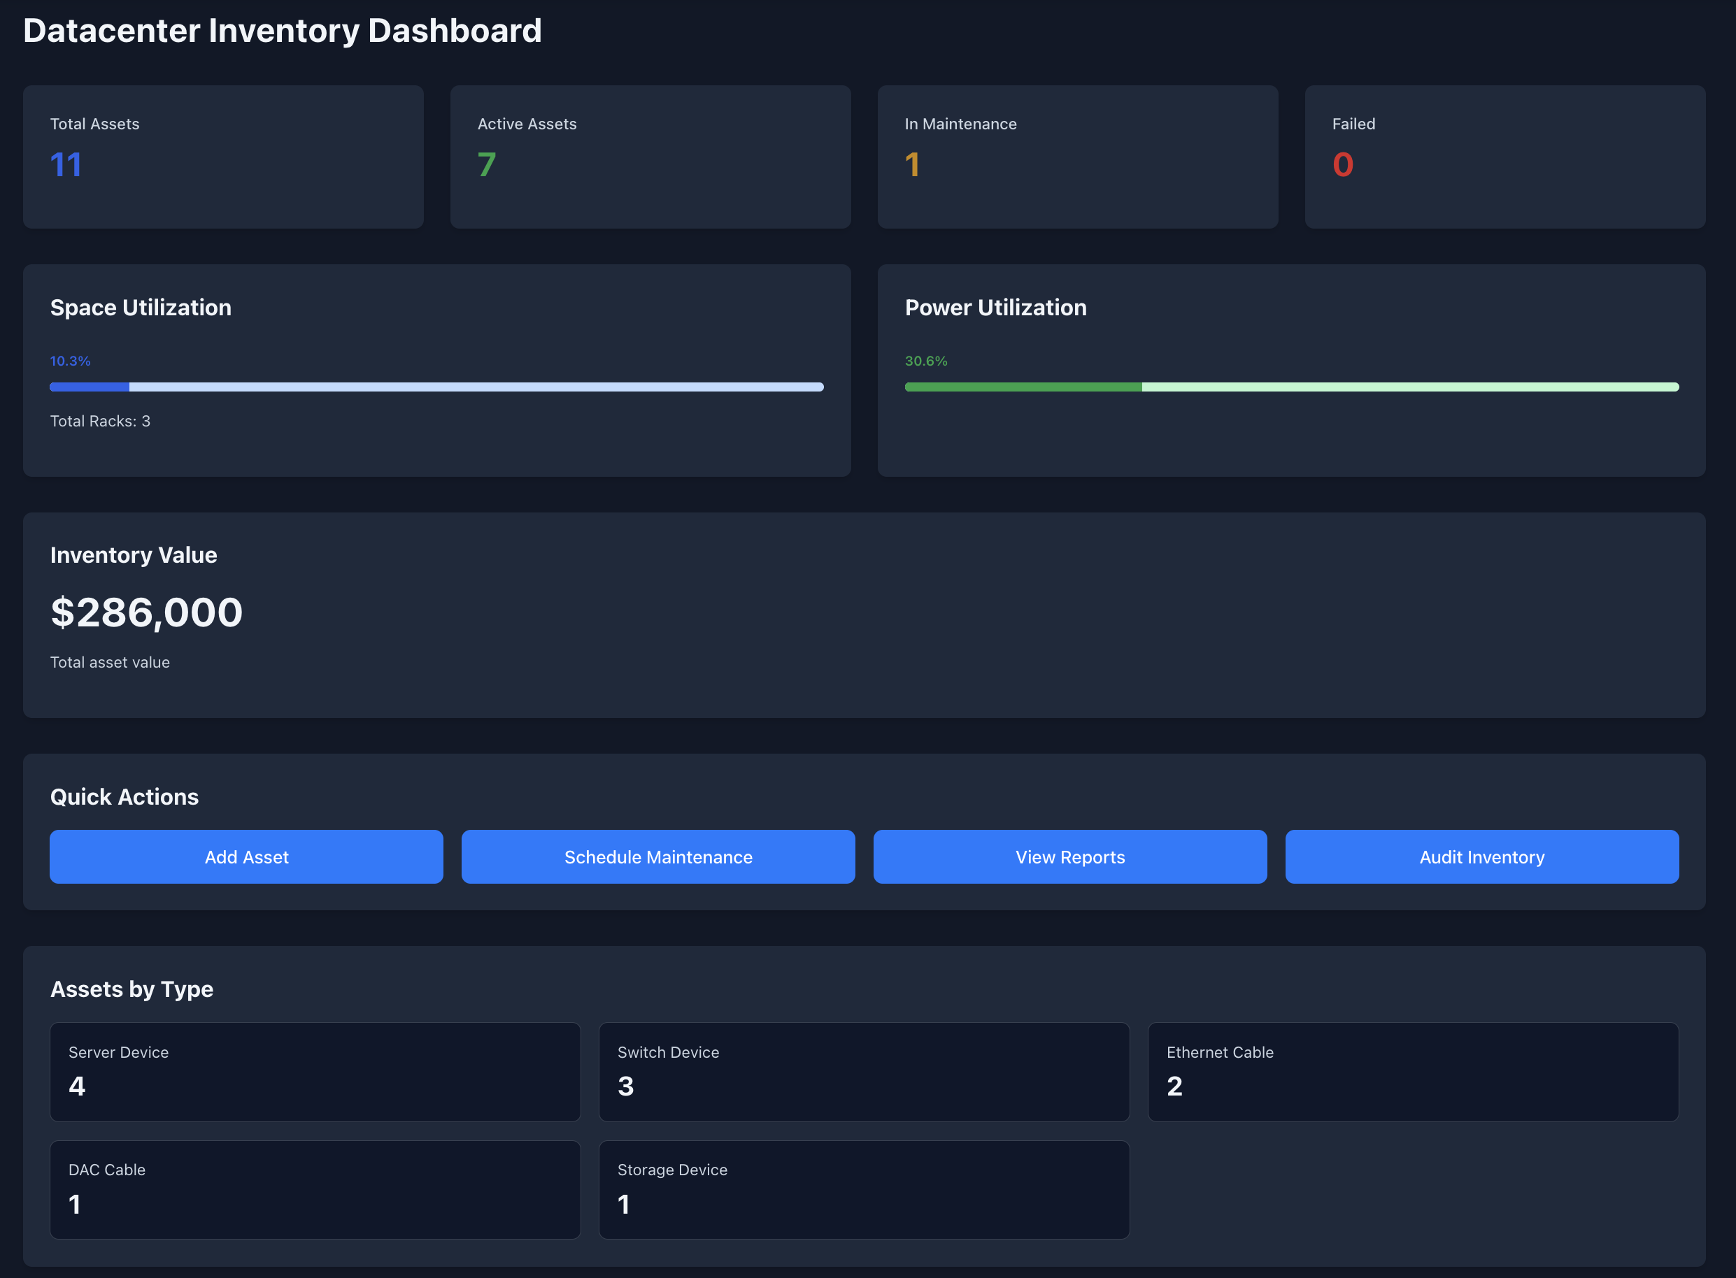The width and height of the screenshot is (1736, 1278).
Task: Click the Power Utilization progress bar
Action: point(1291,387)
